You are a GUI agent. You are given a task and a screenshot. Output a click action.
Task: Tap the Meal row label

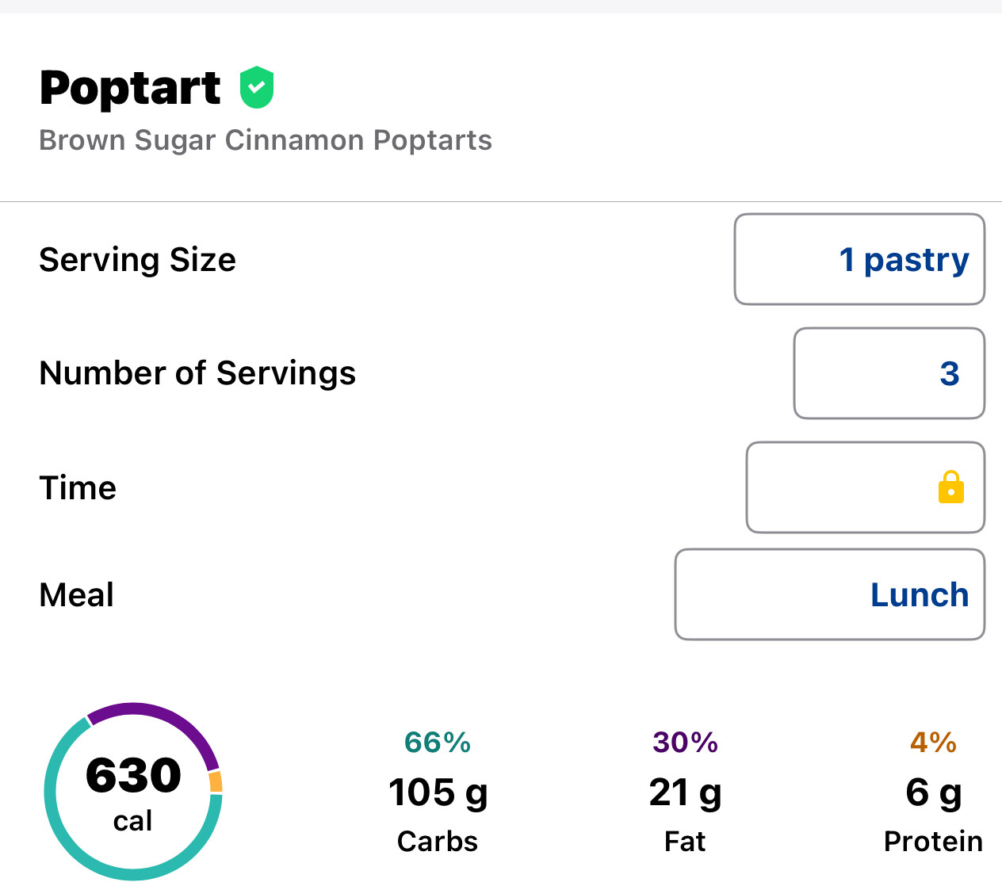77,594
